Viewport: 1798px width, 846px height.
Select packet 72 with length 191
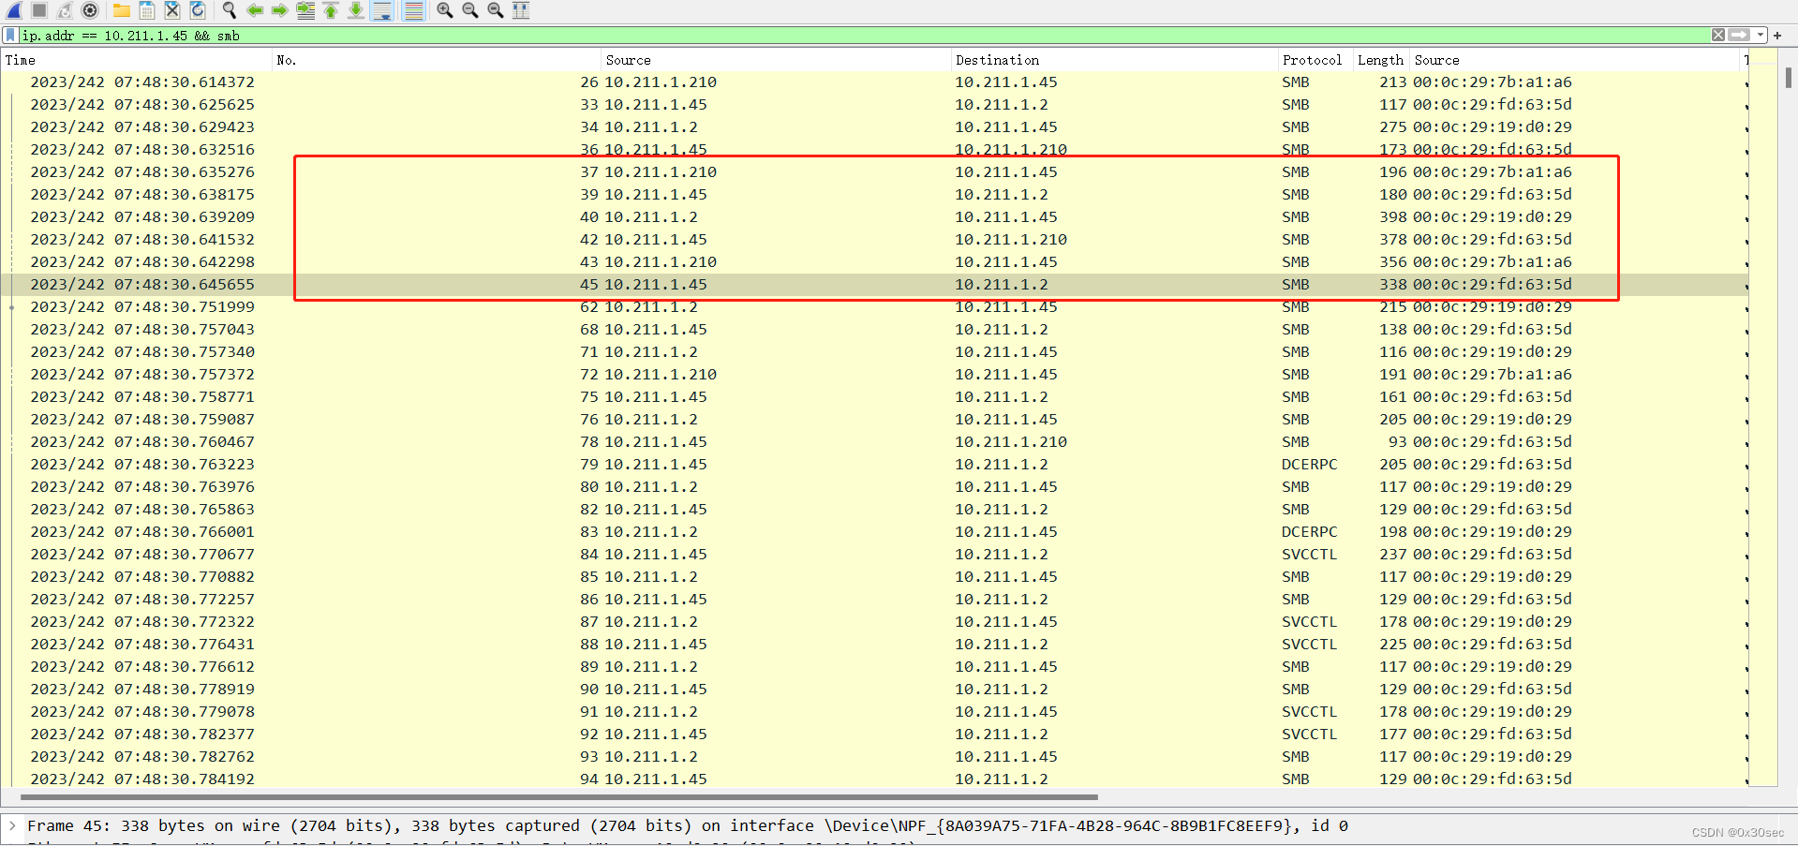(874, 375)
